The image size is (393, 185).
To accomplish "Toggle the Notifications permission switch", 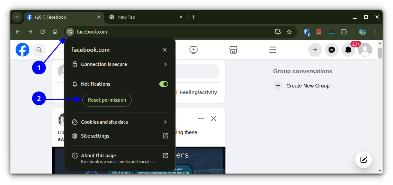I will pos(164,84).
